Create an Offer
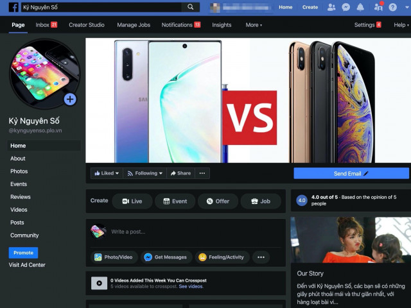The image size is (411, 308). coord(218,201)
